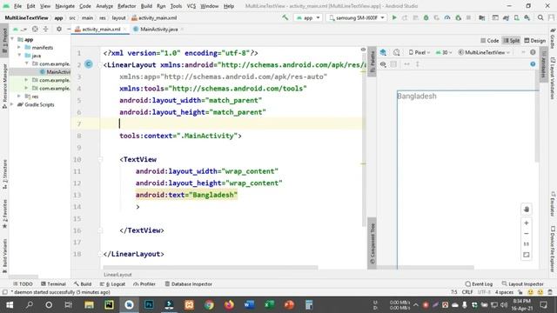Open the Pixel device preview dropdown
Viewport: 557px width, 313px height.
419,52
